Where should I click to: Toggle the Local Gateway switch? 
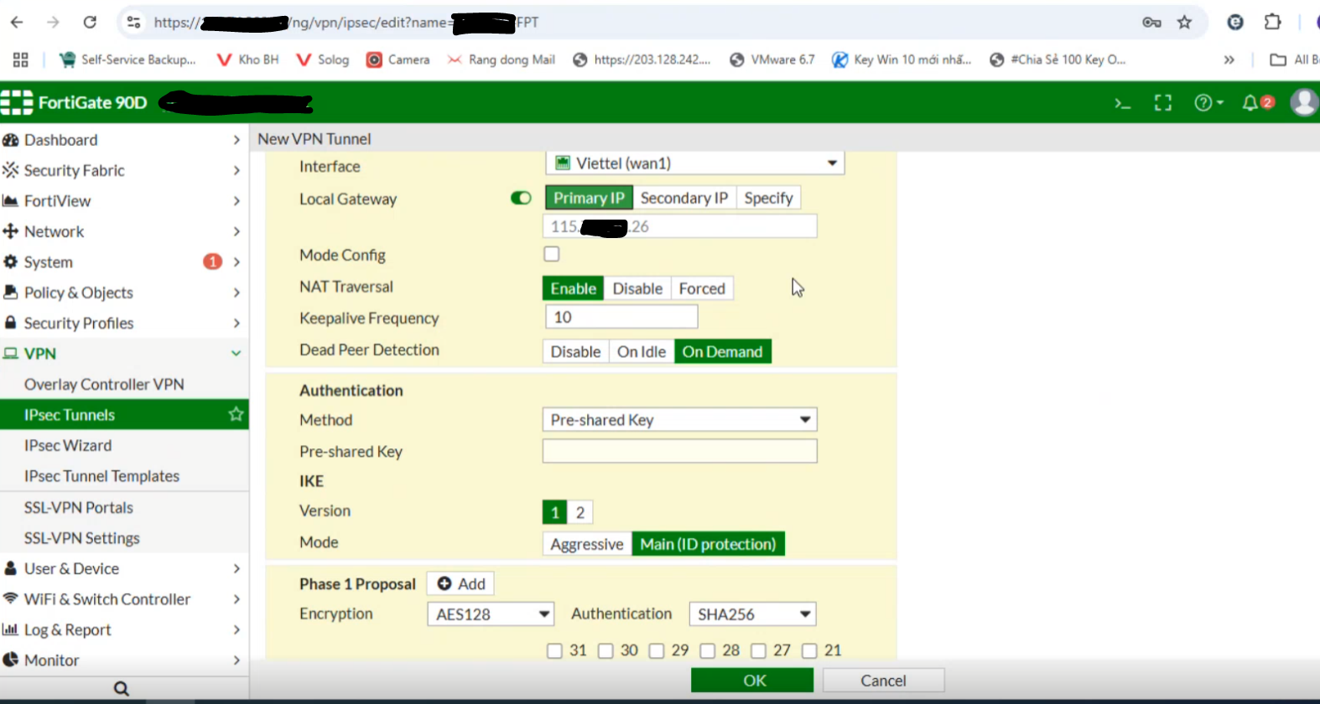pyautogui.click(x=521, y=198)
